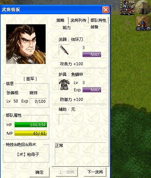Click the disabled 上一武将 button

(x=67, y=172)
